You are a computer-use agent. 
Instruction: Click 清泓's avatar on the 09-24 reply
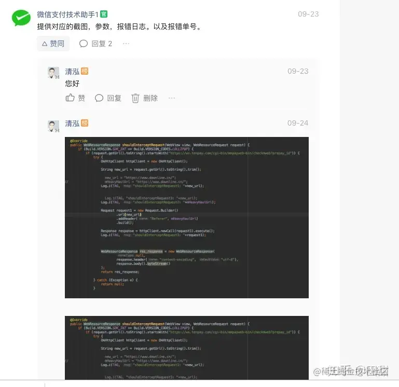coord(53,126)
